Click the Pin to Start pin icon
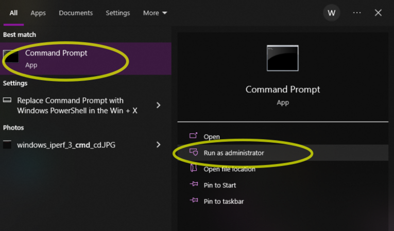Image resolution: width=394 pixels, height=231 pixels. click(194, 185)
